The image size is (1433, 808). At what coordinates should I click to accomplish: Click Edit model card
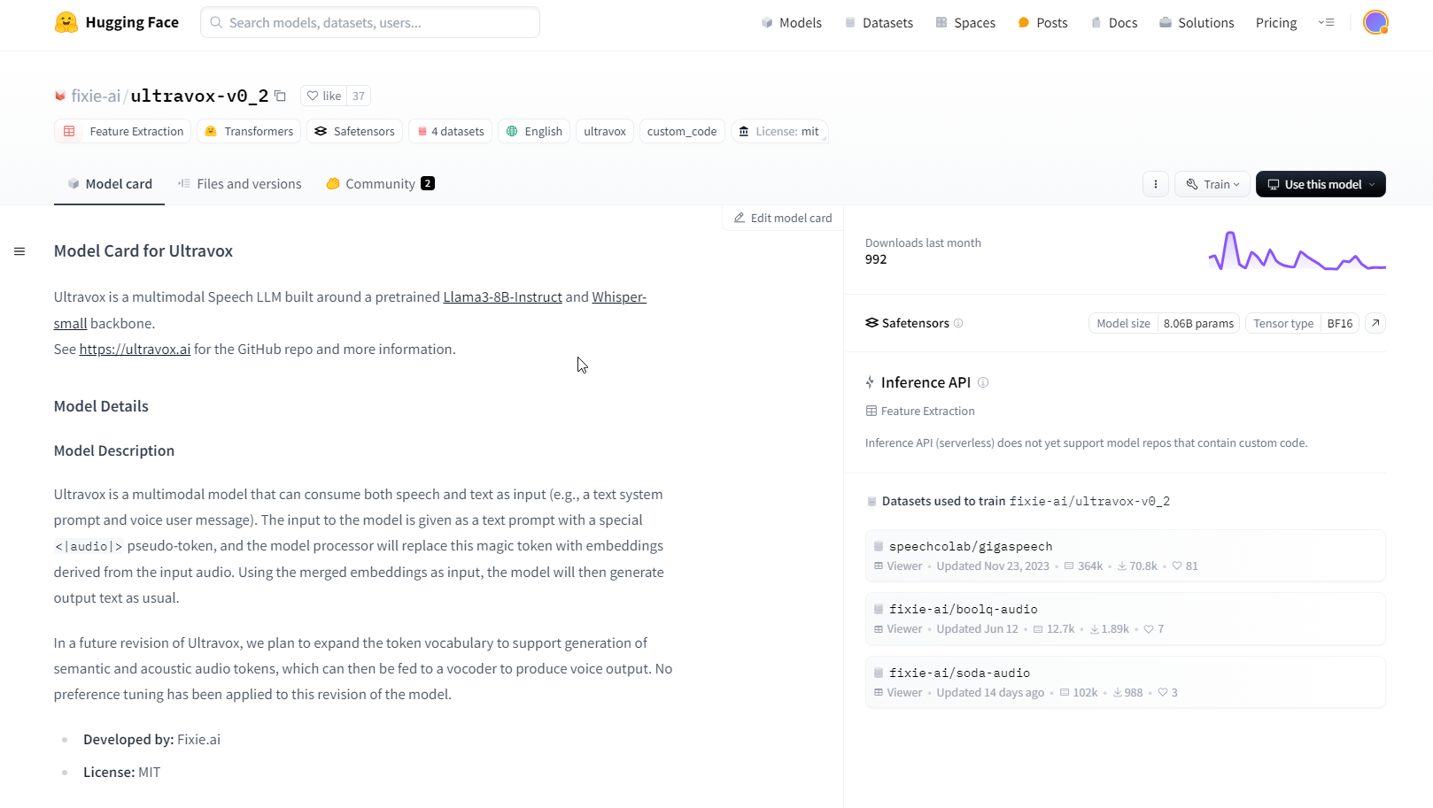click(x=783, y=218)
